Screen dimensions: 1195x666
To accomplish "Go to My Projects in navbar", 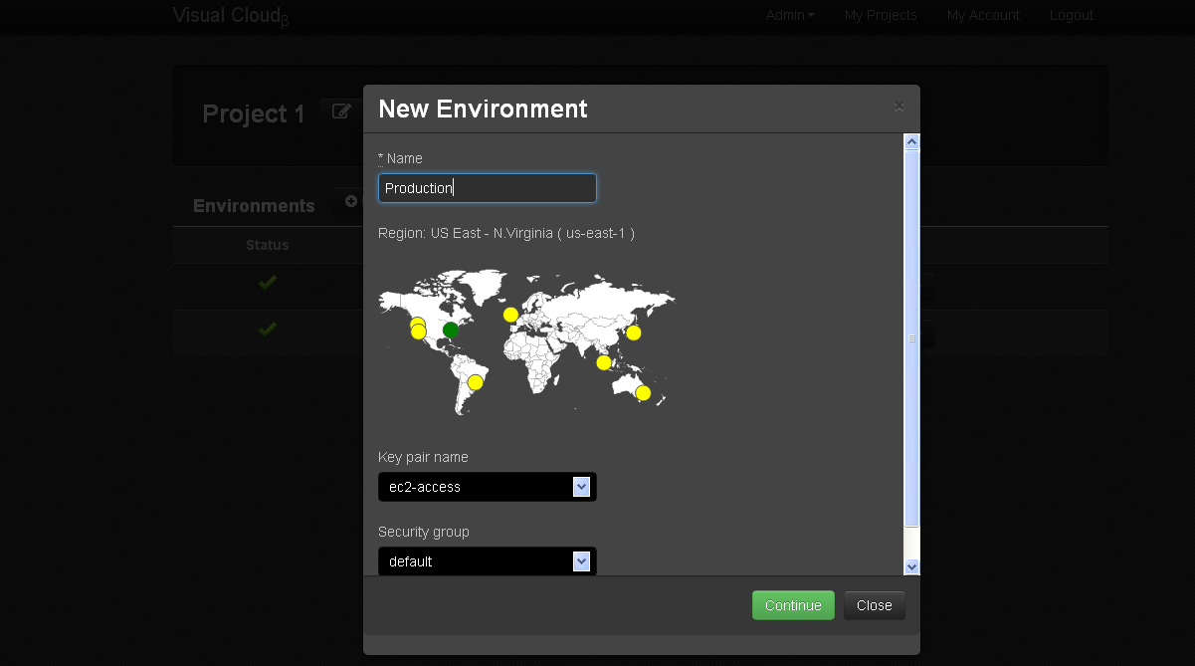I will (881, 15).
